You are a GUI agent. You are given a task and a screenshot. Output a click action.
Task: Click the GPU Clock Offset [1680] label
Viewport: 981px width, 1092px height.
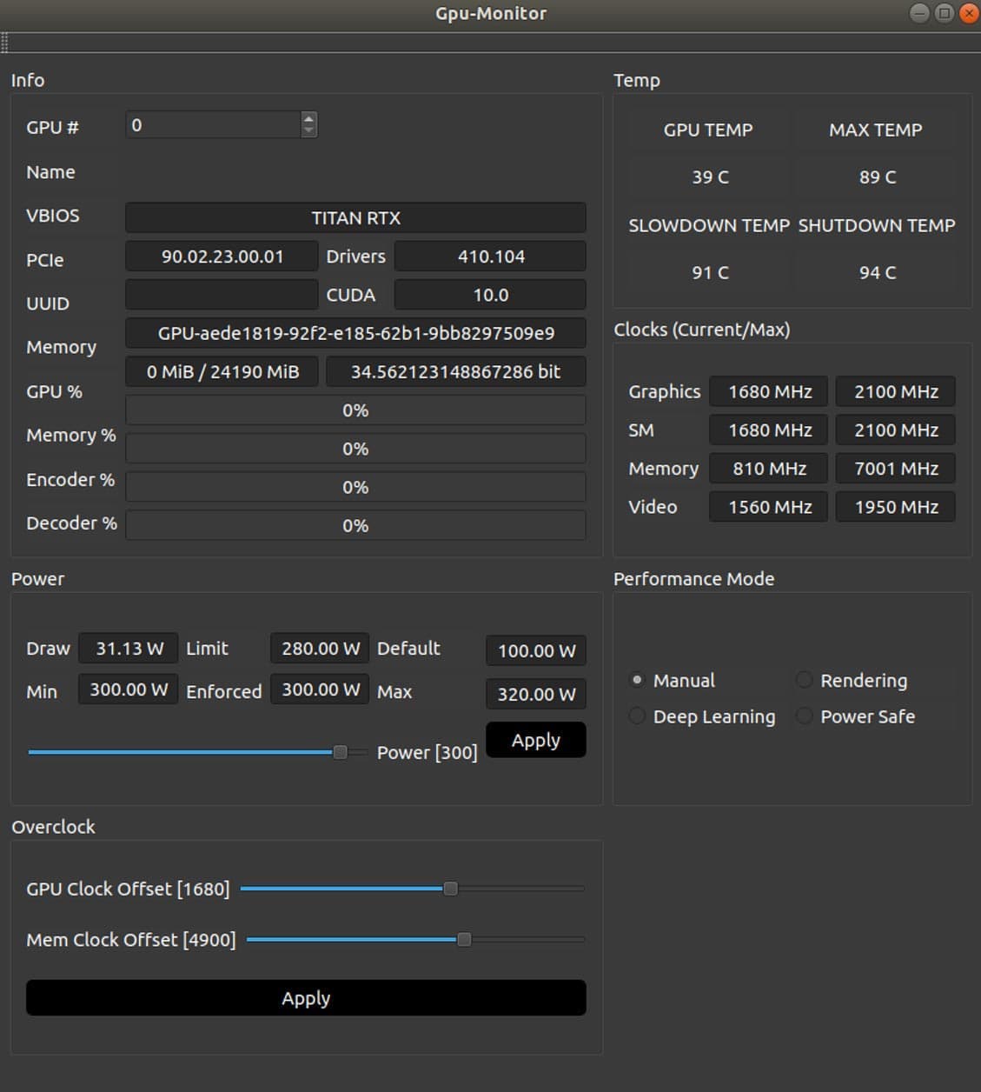coord(128,889)
